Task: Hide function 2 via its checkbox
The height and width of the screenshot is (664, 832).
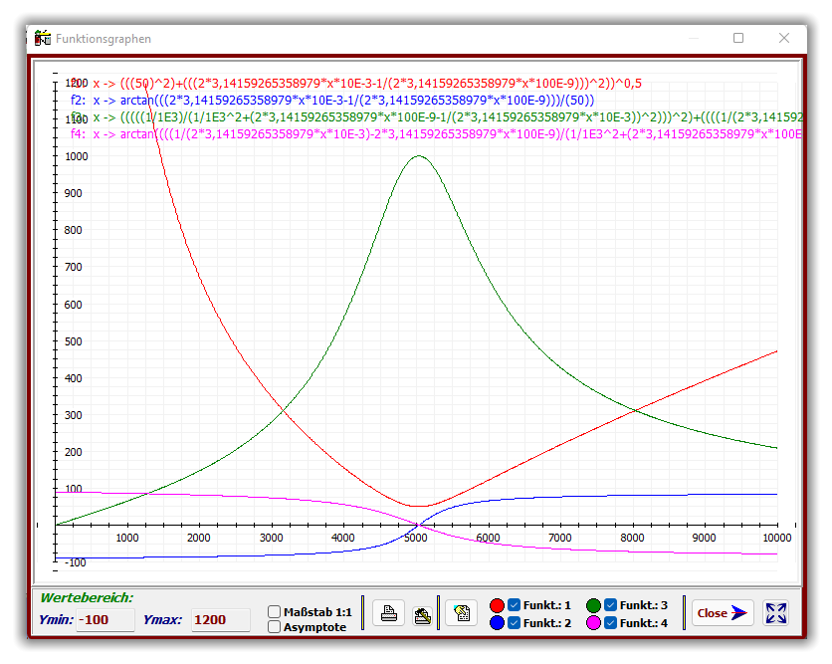Action: (515, 623)
